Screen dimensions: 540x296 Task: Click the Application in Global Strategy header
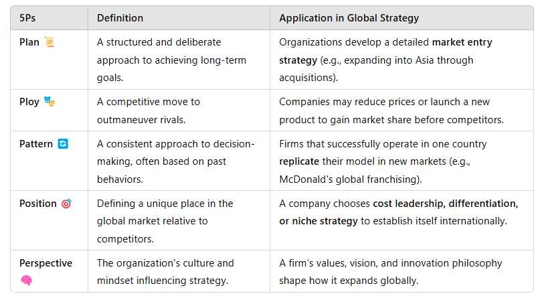(348, 18)
